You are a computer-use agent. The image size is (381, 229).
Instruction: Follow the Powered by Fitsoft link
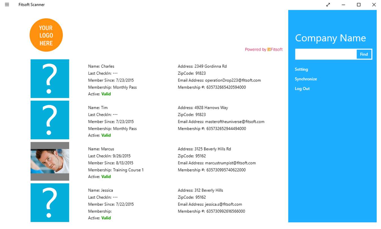pos(264,49)
